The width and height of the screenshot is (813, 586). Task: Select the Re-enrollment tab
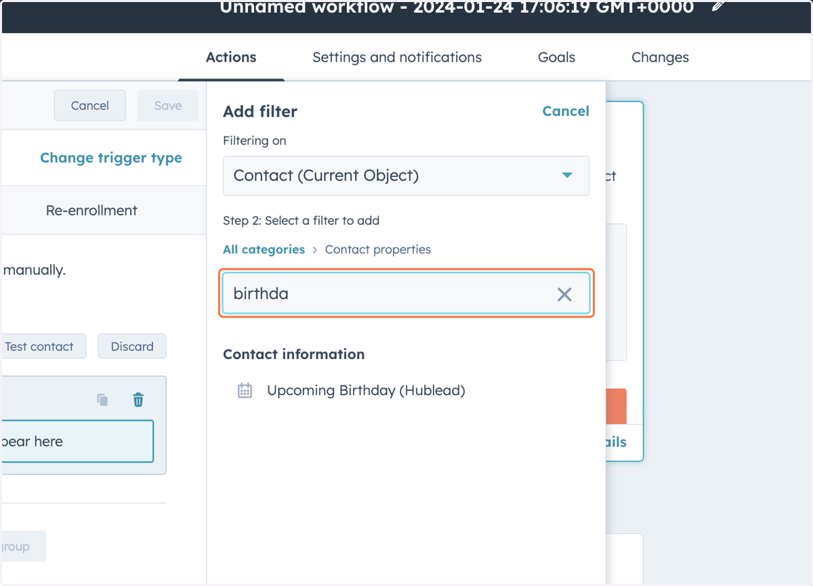tap(91, 211)
